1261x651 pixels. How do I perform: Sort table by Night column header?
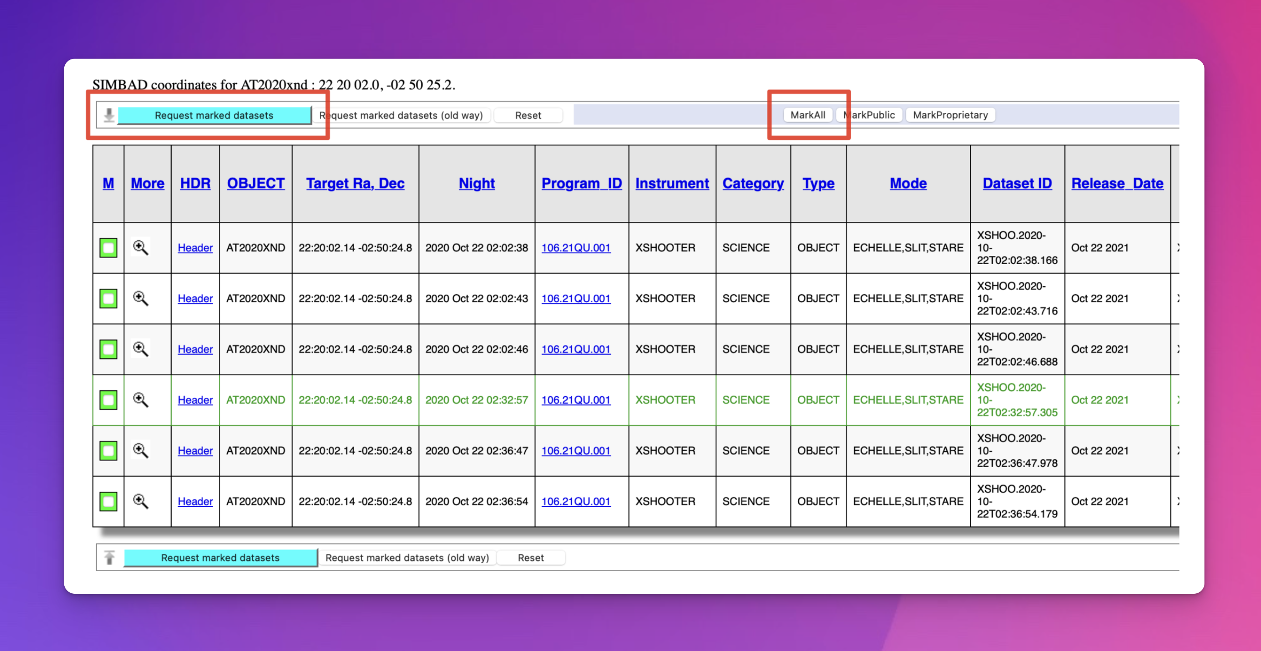477,184
